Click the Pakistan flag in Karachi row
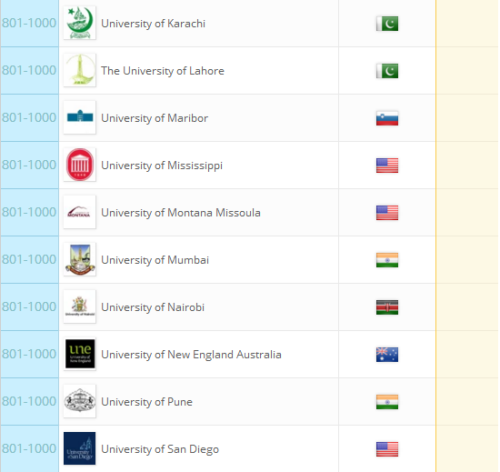 (x=387, y=24)
